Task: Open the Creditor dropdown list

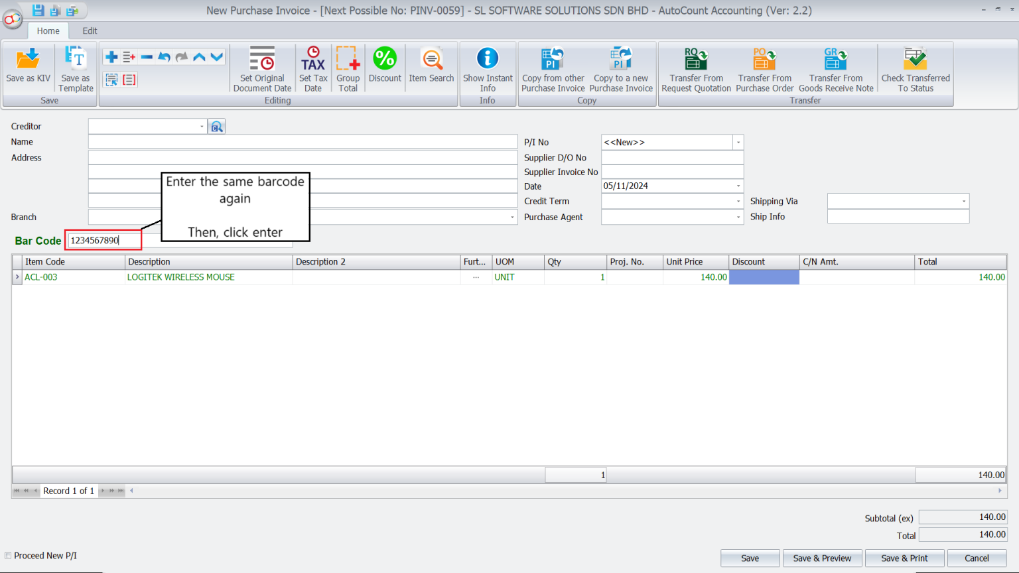Action: click(202, 126)
